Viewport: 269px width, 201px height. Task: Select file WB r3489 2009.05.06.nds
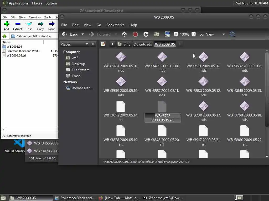(162, 62)
